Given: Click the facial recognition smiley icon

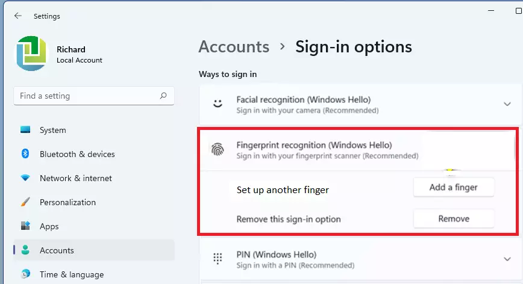Looking at the screenshot, I should click(218, 104).
